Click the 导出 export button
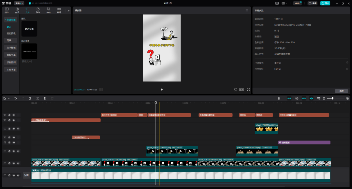 click(x=325, y=3)
